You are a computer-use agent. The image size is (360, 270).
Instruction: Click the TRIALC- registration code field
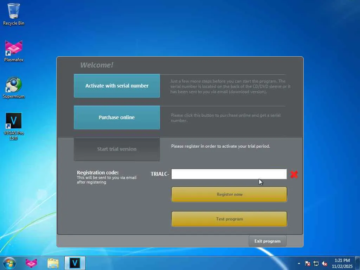(x=229, y=174)
